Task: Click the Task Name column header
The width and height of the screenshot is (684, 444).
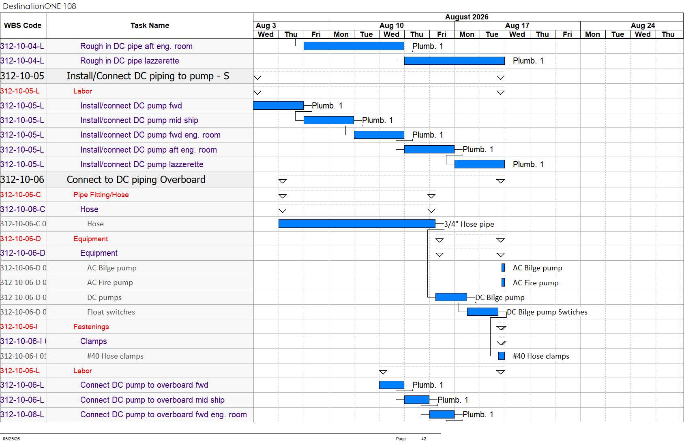Action: 150,25
